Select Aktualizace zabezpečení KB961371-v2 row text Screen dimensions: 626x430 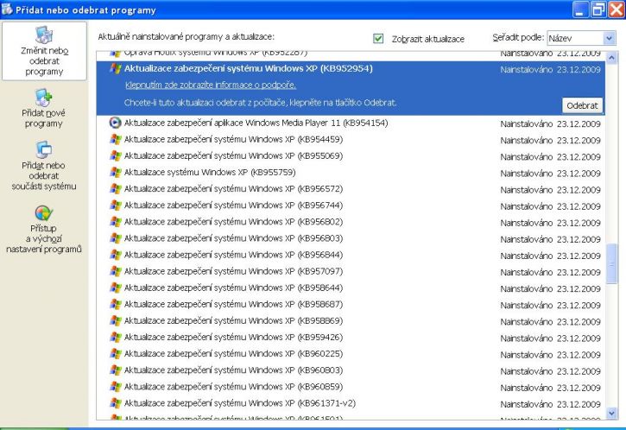click(x=240, y=403)
